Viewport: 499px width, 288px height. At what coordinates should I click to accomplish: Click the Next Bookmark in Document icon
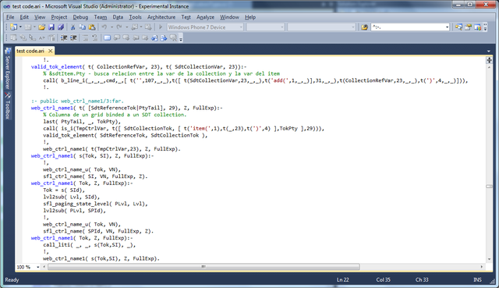[x=164, y=38]
